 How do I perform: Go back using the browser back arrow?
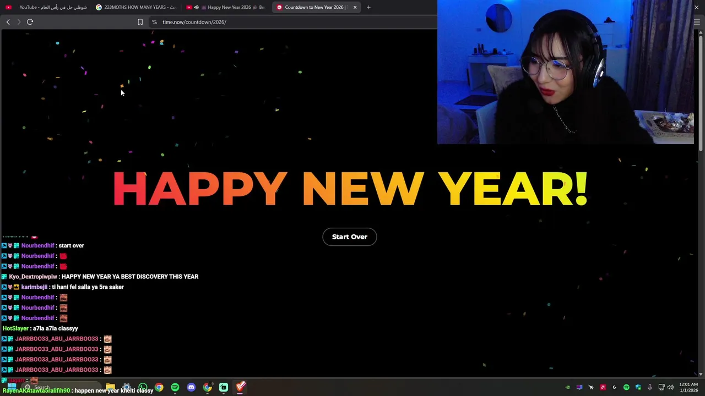point(8,22)
